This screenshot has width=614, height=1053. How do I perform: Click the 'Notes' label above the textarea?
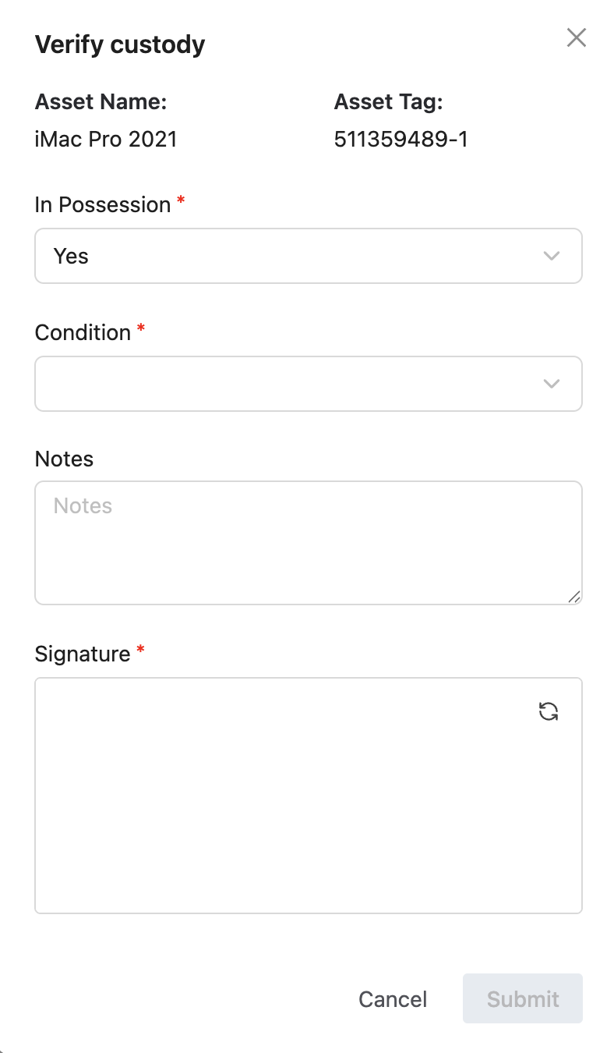pyautogui.click(x=64, y=459)
